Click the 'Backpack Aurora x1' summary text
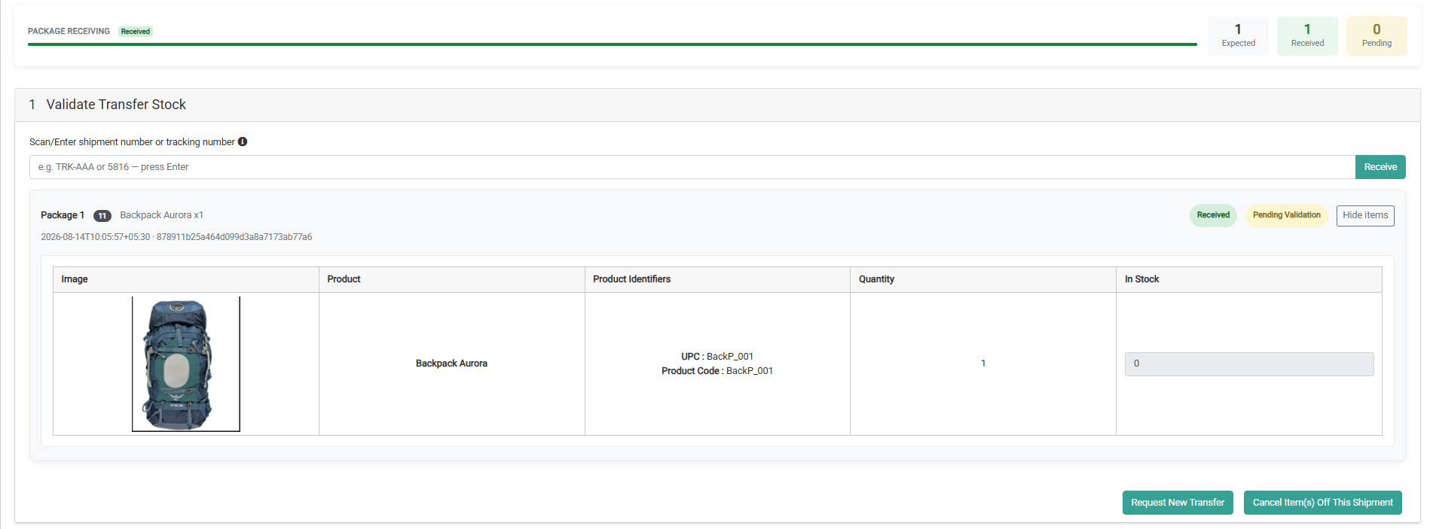This screenshot has height=529, width=1430. [161, 215]
